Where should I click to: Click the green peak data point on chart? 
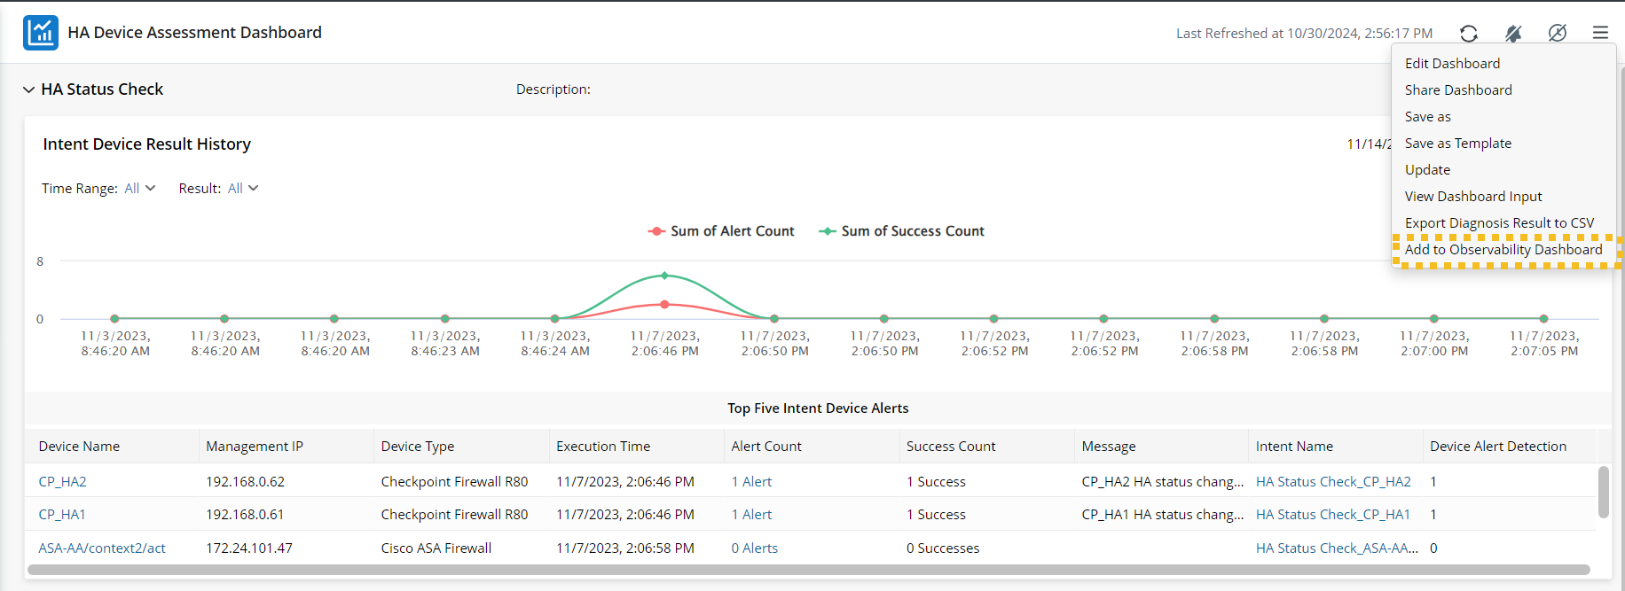[664, 276]
